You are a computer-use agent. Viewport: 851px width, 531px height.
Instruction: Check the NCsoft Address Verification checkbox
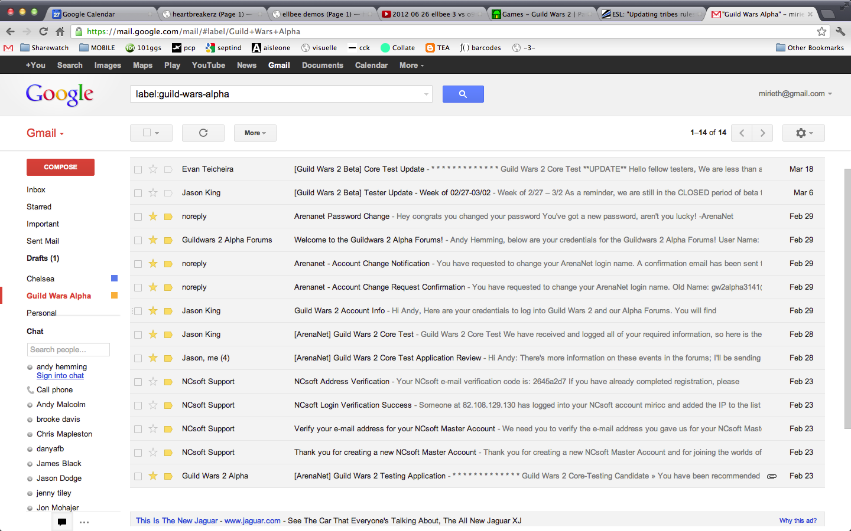(x=138, y=382)
